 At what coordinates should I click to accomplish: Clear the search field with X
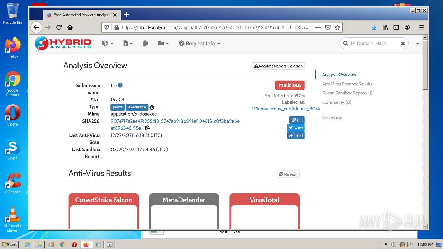point(403,44)
